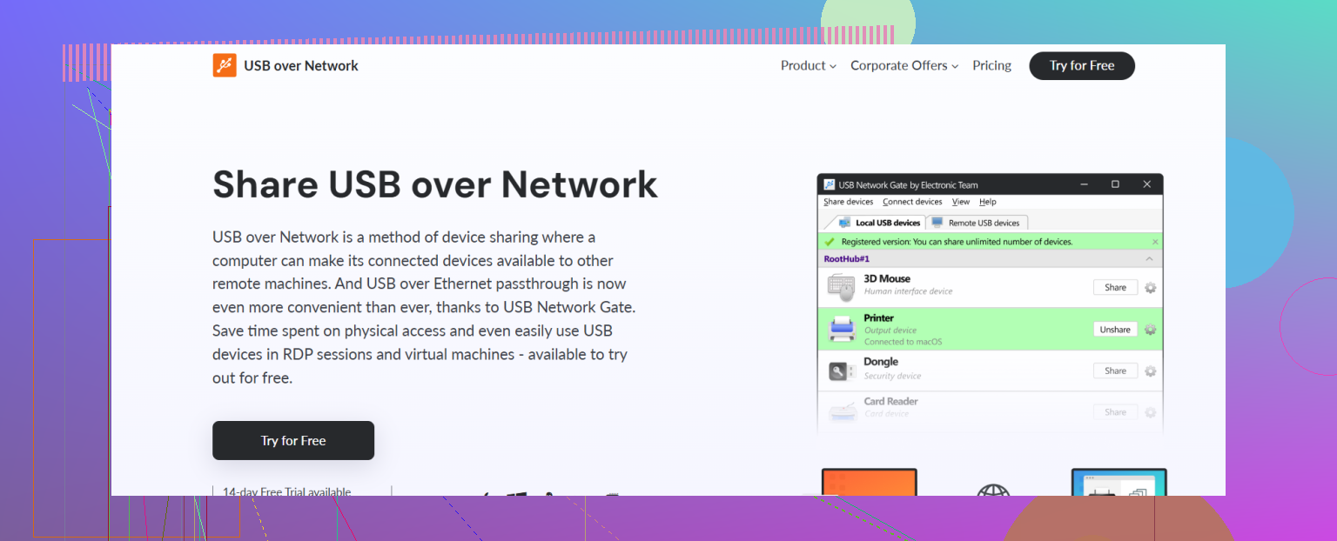Screen dimensions: 1337x541
Task: Select the Dongle security device icon
Action: click(x=841, y=370)
